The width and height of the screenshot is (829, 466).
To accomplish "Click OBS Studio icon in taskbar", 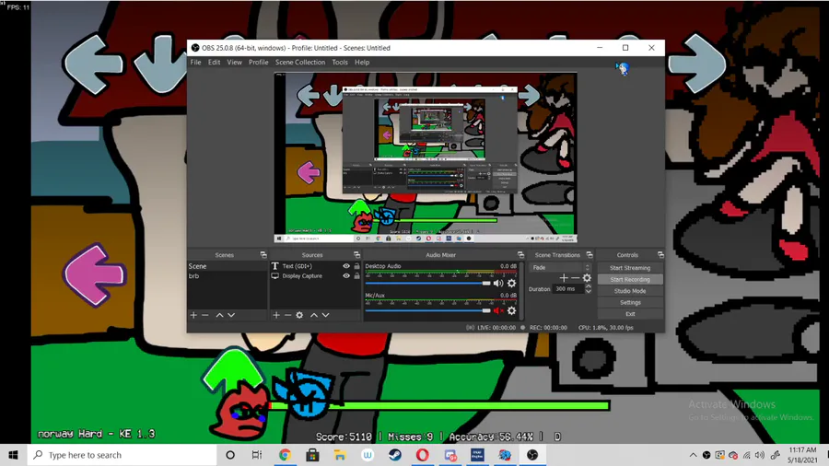I will coord(532,455).
